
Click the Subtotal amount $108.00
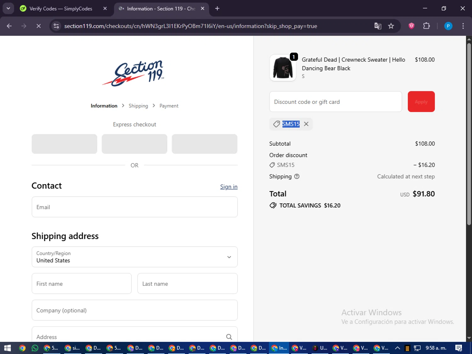point(425,143)
